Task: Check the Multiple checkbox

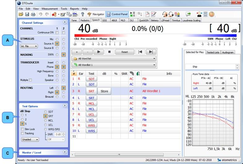Action: (30, 80)
